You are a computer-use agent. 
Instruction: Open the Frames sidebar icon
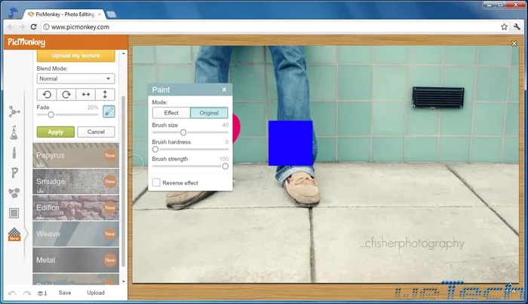coord(14,214)
